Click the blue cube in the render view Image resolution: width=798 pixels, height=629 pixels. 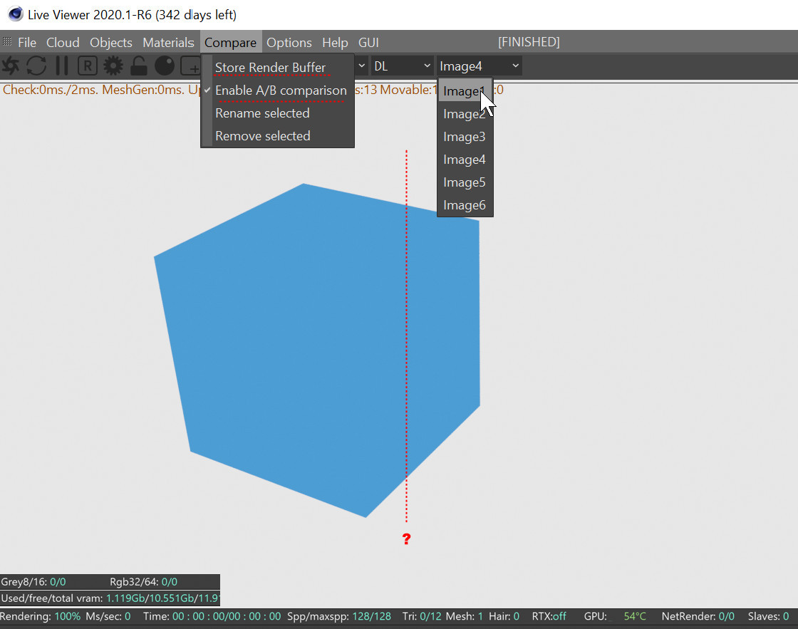point(316,351)
